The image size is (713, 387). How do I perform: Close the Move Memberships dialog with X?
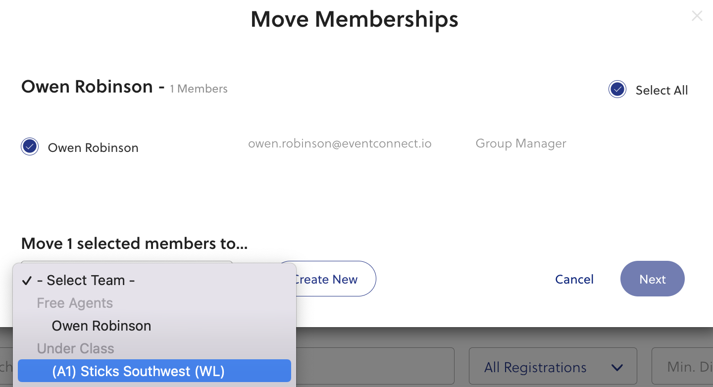(x=697, y=16)
